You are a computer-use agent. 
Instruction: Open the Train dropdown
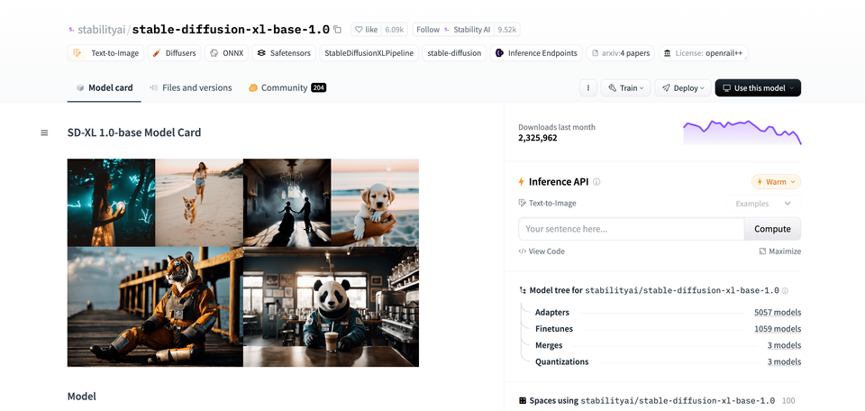click(624, 88)
